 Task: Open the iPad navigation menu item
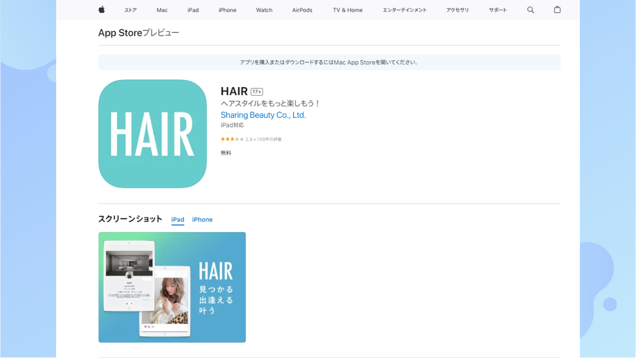coord(193,10)
